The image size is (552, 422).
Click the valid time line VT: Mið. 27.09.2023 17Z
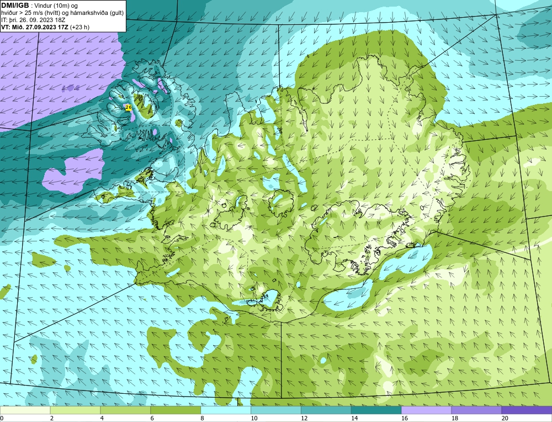click(x=35, y=27)
